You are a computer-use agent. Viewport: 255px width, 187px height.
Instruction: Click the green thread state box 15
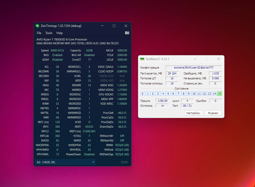pos(220,94)
